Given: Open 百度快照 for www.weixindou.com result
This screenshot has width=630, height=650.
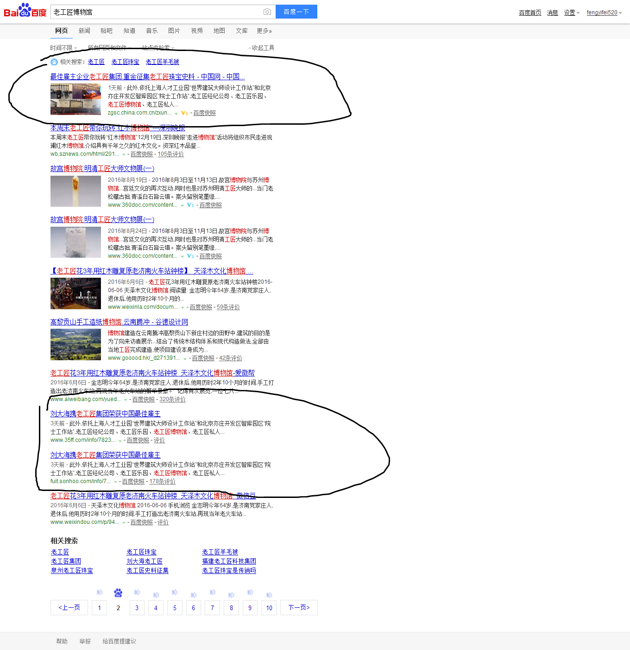Looking at the screenshot, I should pyautogui.click(x=141, y=522).
